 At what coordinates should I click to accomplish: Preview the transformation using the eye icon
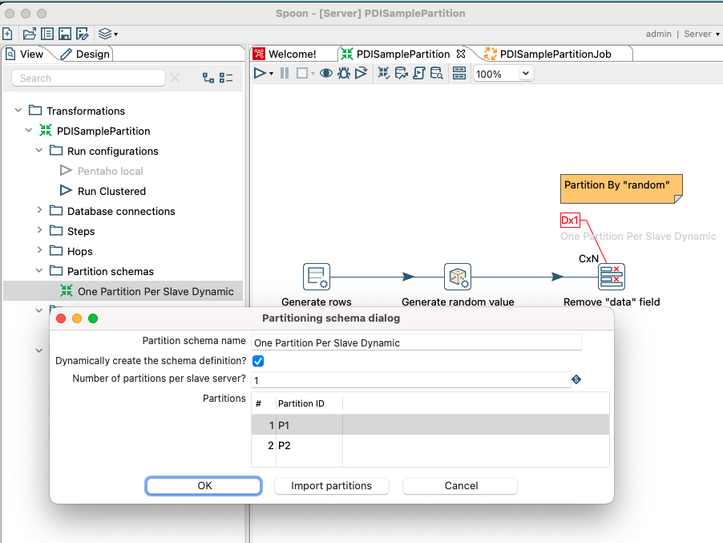pos(326,72)
